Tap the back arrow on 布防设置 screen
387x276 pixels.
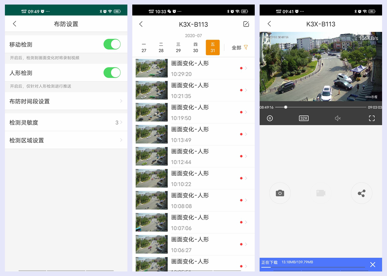pos(14,23)
